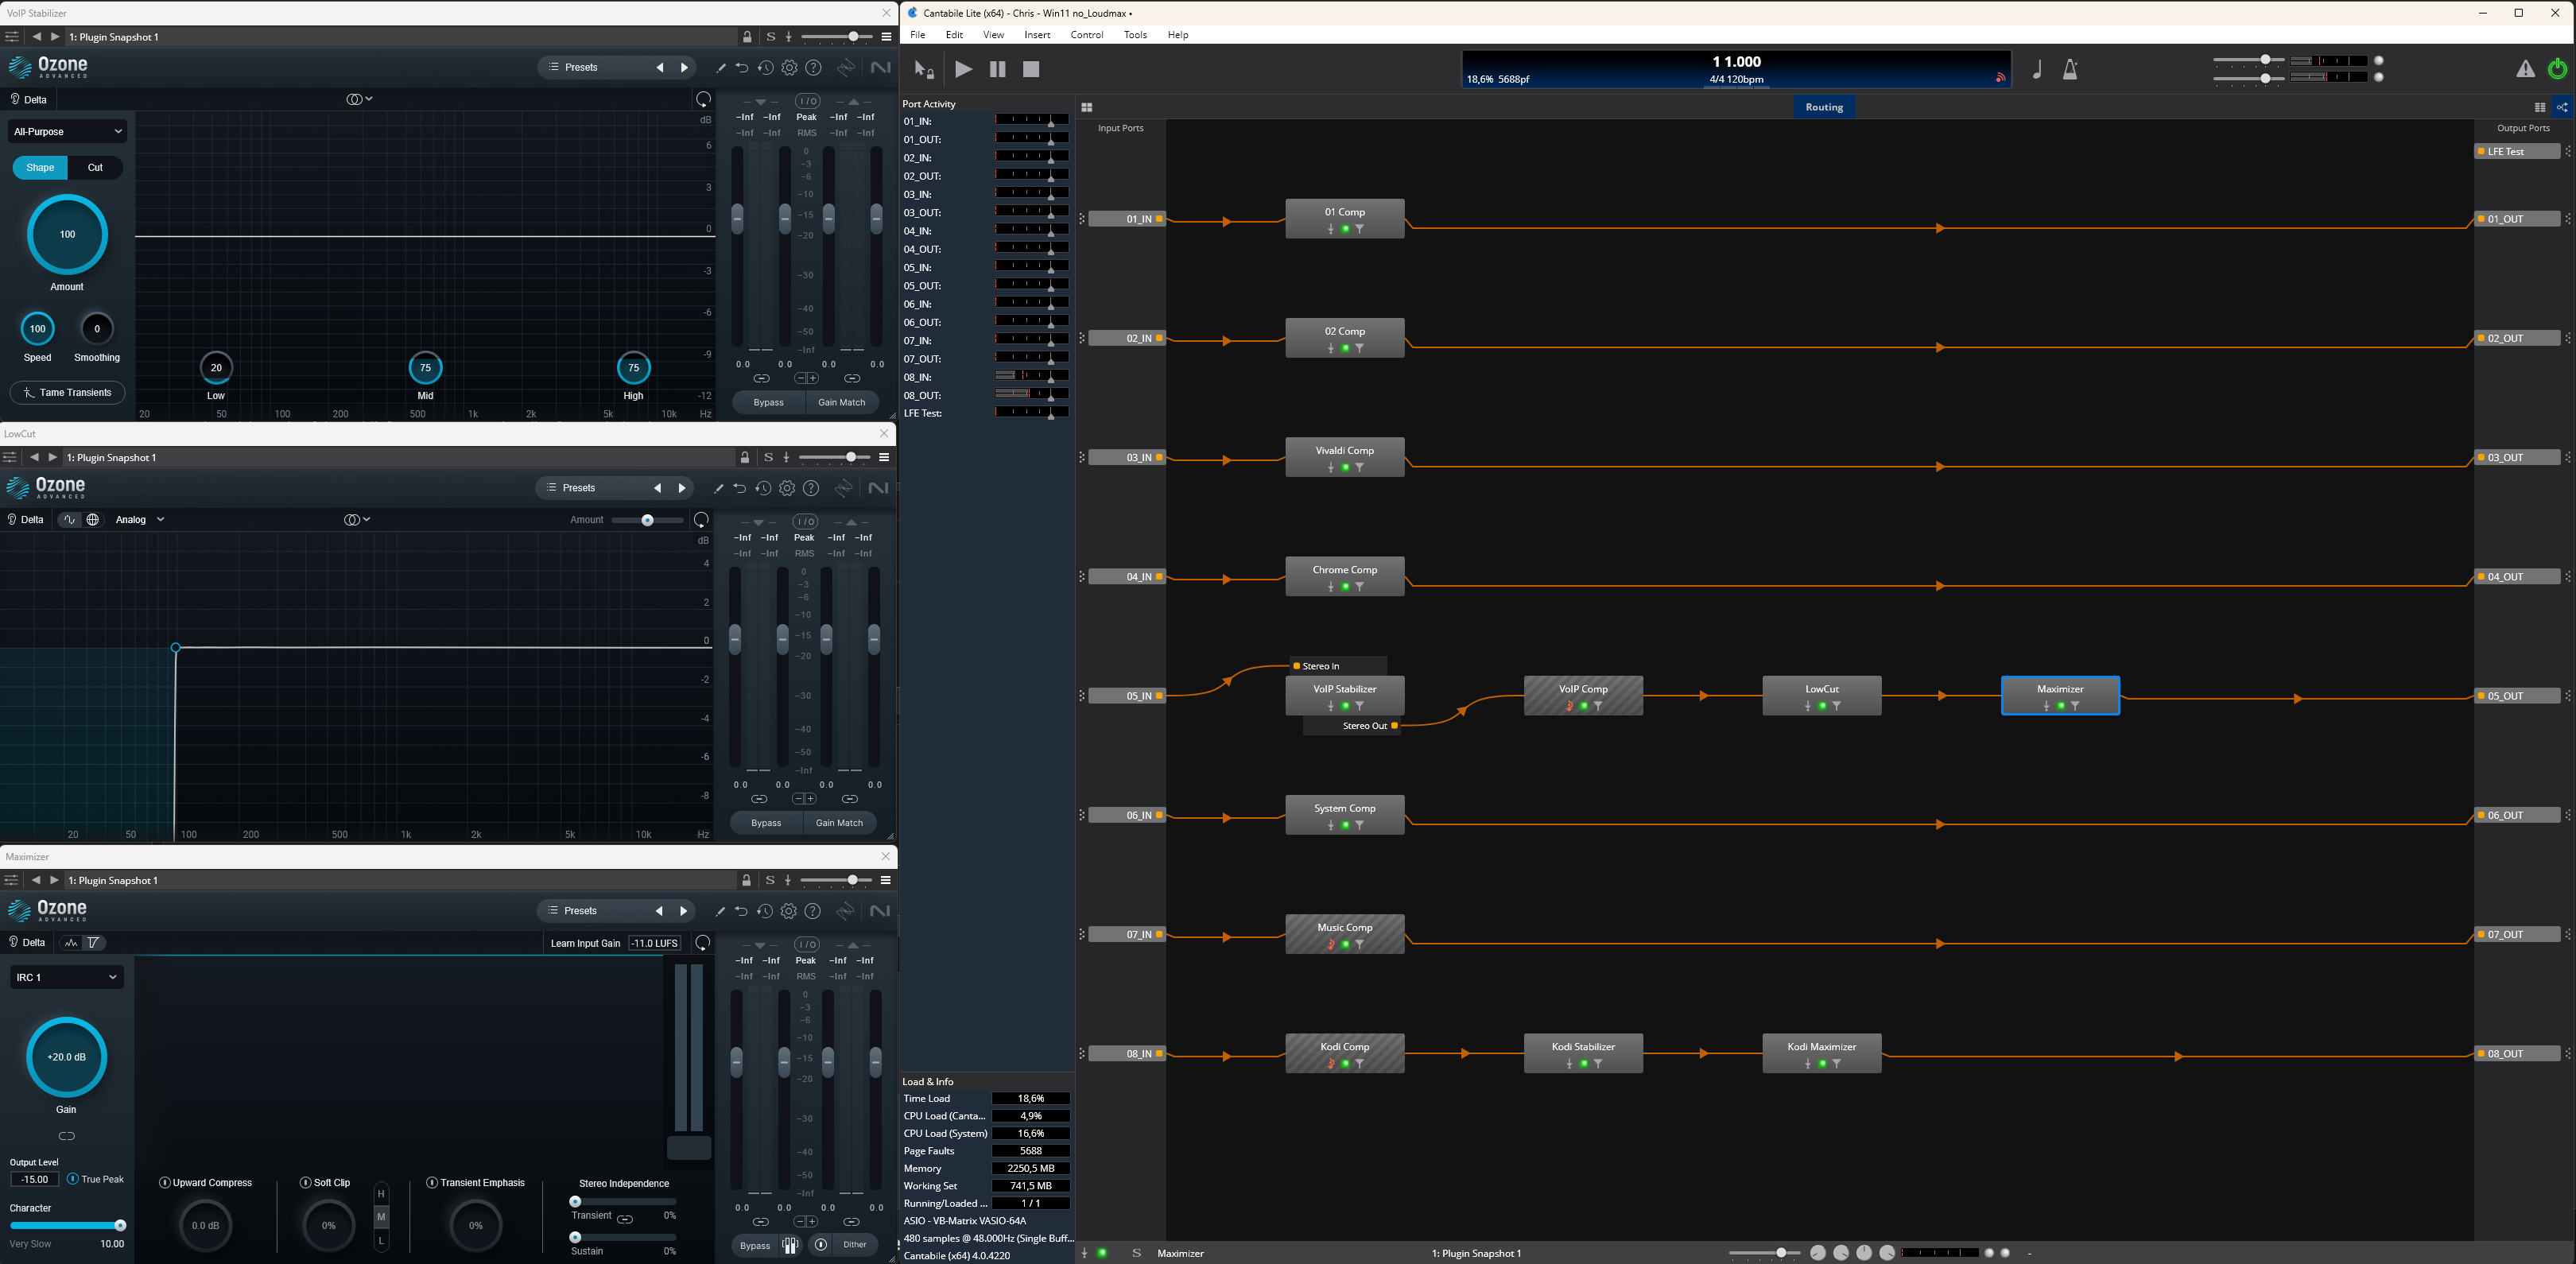Expand the IRC 1 algorithm dropdown
The width and height of the screenshot is (2576, 1264).
[x=66, y=977]
